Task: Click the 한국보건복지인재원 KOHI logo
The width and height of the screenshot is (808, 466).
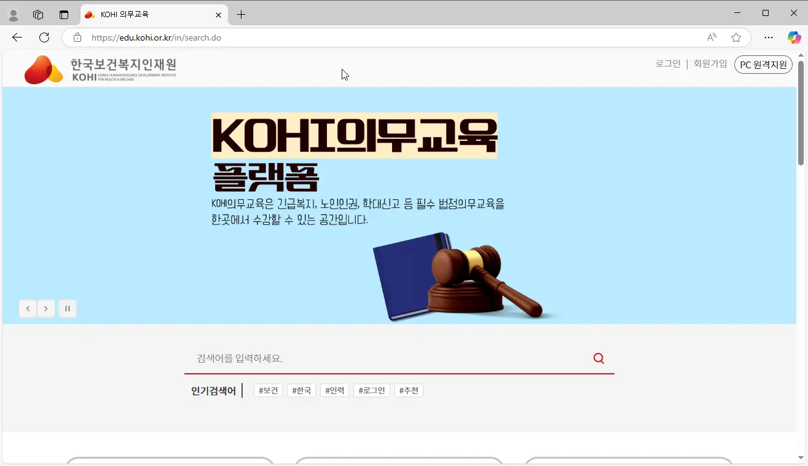Action: point(100,69)
